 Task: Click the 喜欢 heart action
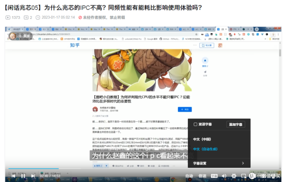point(141,166)
